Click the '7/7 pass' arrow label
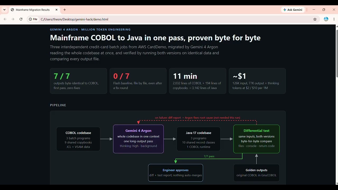 [209, 156]
